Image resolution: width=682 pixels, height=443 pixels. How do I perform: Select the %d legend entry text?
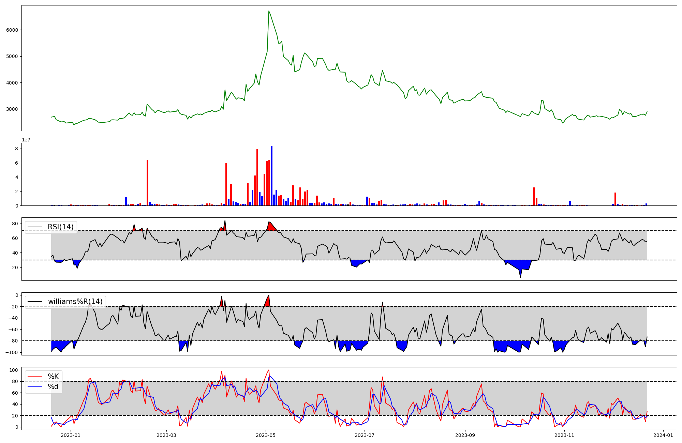(53, 387)
